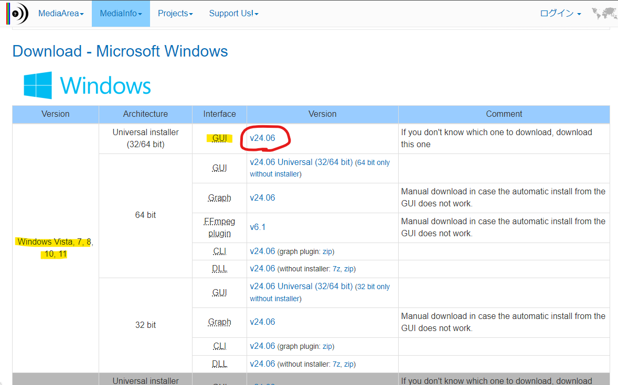
Task: Open the ログイン login dropdown
Action: (x=560, y=14)
